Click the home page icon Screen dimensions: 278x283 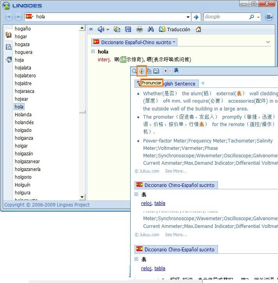tap(198, 29)
